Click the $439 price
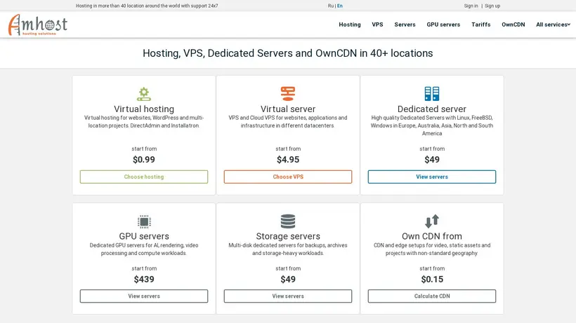Viewport: 576px width, 323px height. pyautogui.click(x=144, y=280)
